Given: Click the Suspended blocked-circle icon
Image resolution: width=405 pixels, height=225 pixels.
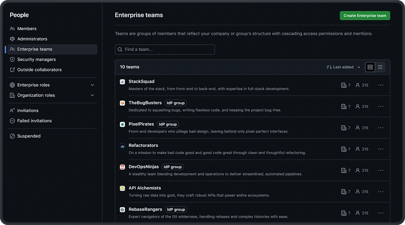Looking at the screenshot, I should click(x=12, y=136).
